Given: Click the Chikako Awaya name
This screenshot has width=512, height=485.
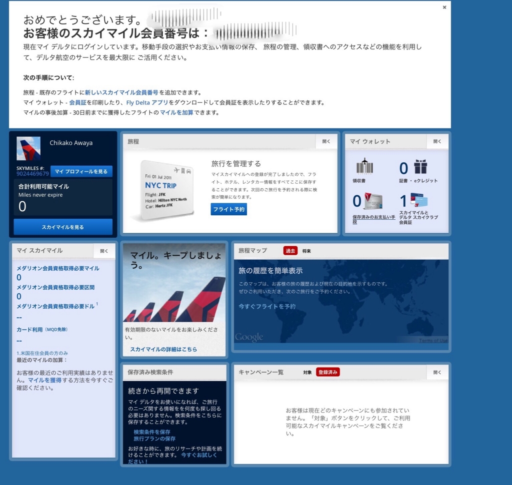Looking at the screenshot, I should [71, 143].
